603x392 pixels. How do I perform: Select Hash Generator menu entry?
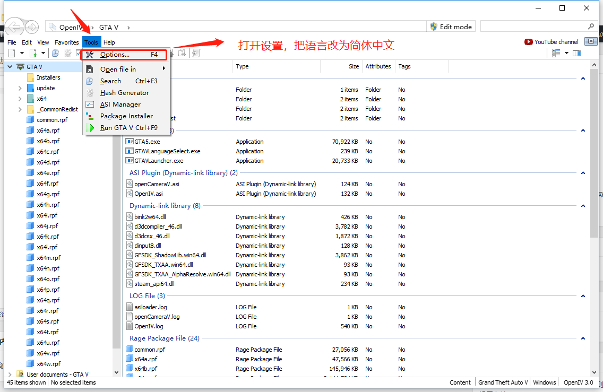126,93
